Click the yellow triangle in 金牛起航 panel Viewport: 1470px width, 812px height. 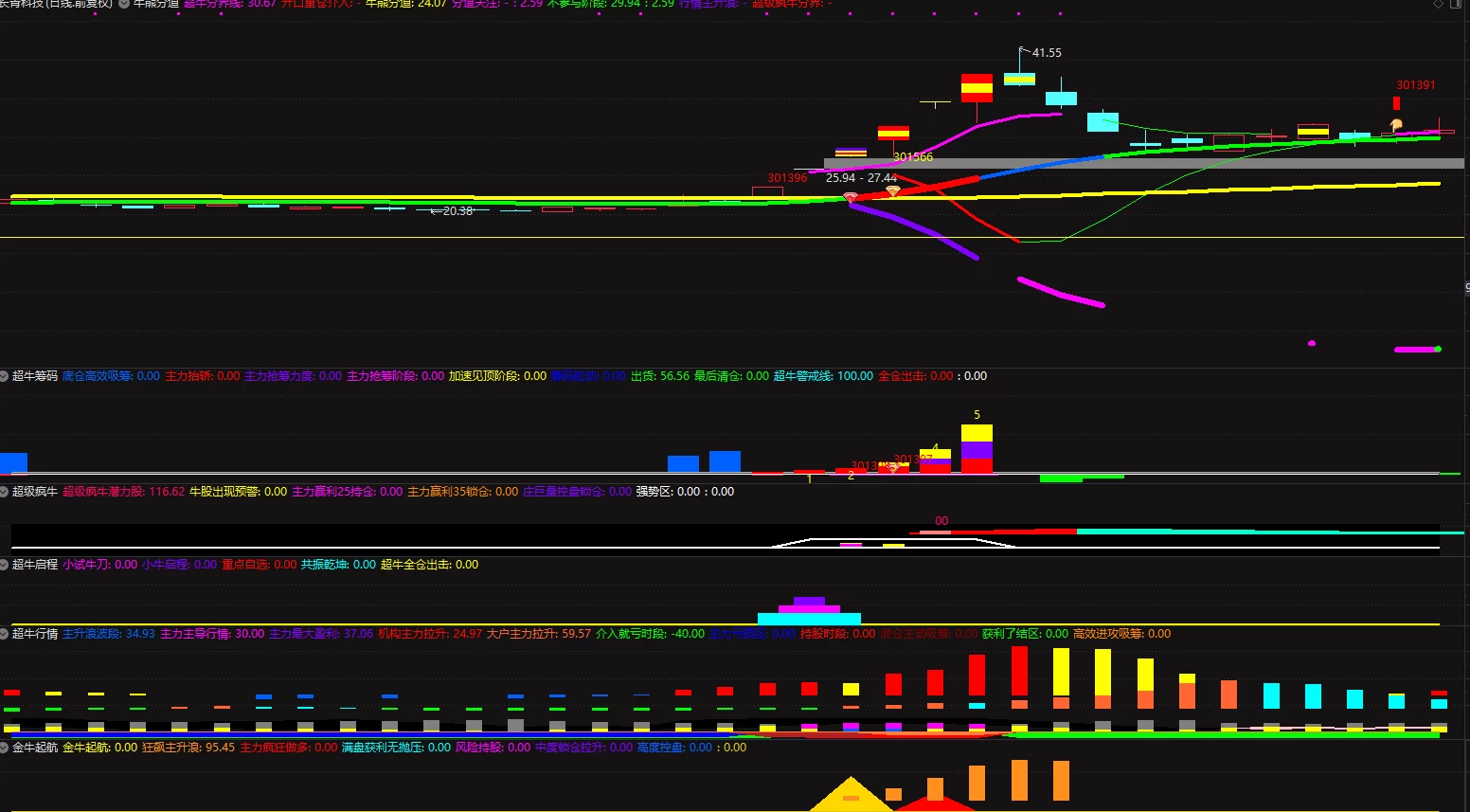coord(851,795)
